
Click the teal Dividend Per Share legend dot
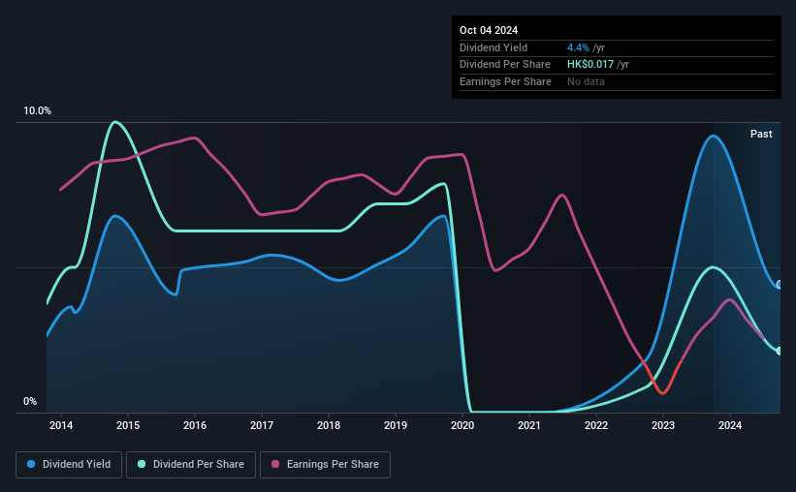click(142, 464)
